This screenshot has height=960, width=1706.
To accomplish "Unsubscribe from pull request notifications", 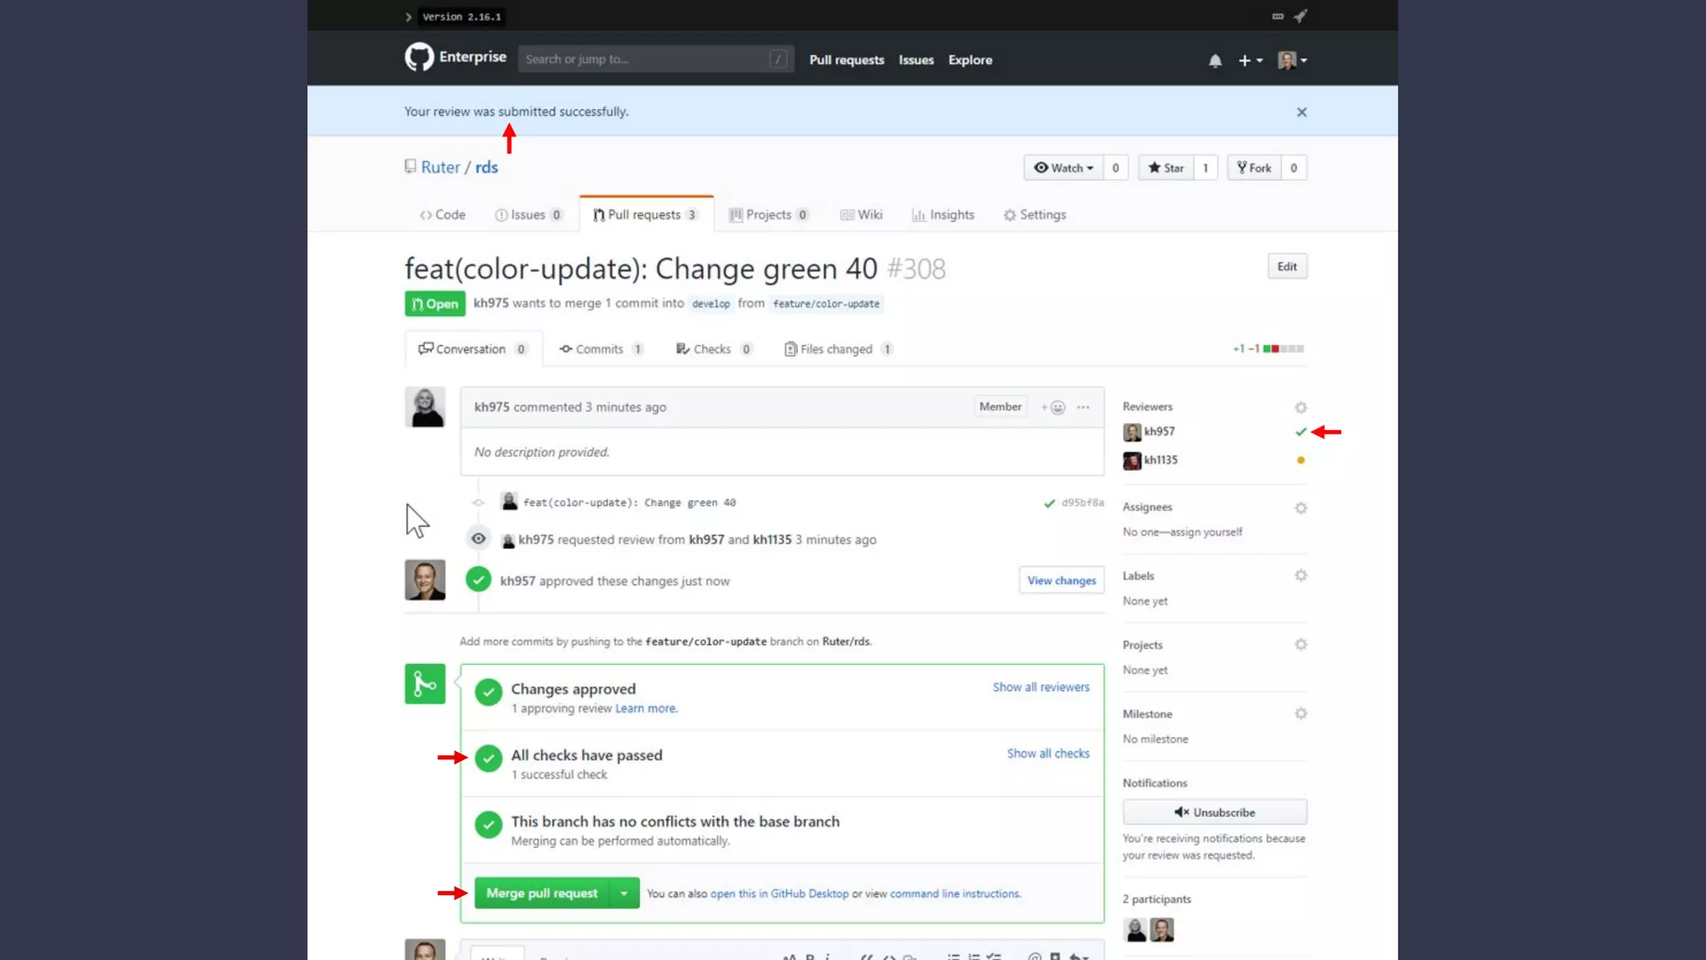I will pyautogui.click(x=1214, y=812).
